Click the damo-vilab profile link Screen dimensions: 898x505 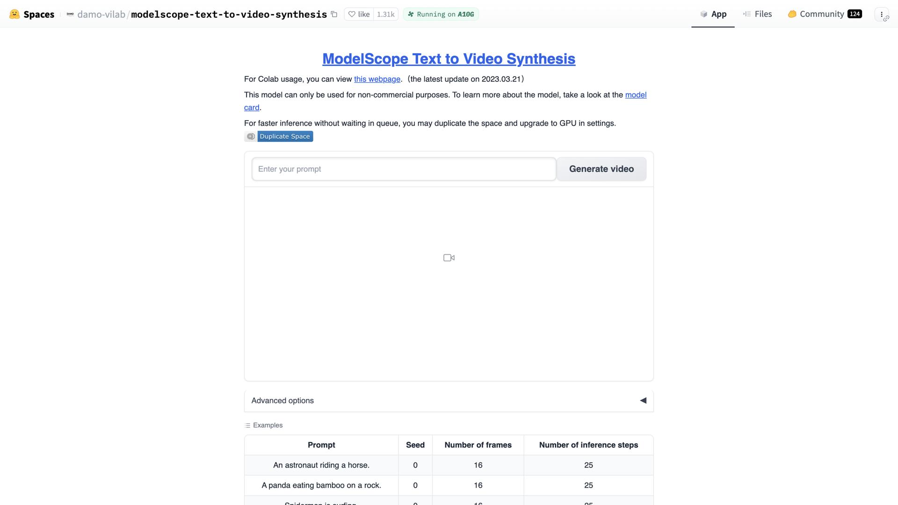click(101, 14)
